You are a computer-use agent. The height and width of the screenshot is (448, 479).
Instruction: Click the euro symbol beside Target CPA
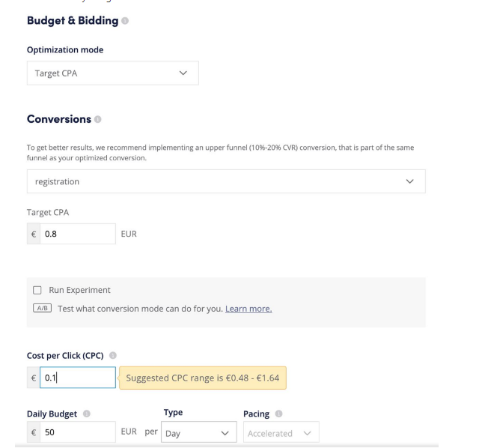34,234
